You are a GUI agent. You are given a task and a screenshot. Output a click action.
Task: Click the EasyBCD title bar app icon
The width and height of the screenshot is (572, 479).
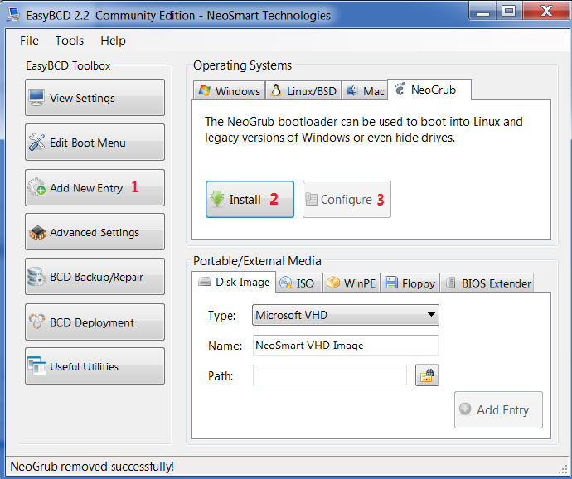pyautogui.click(x=14, y=15)
